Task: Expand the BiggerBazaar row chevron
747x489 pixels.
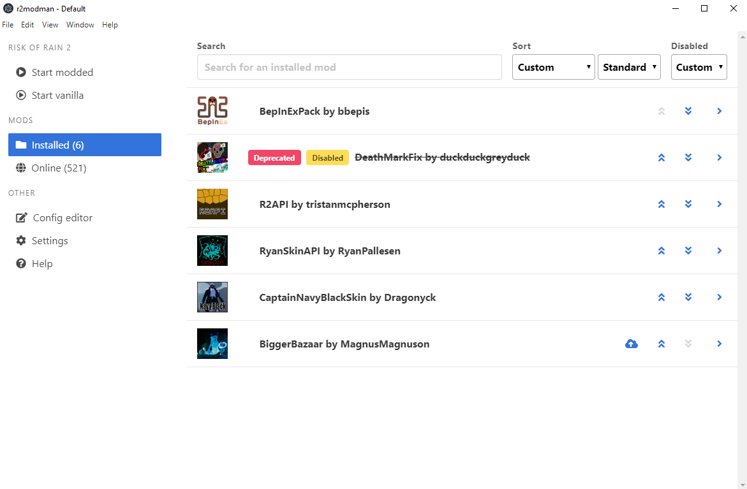Action: pos(720,344)
